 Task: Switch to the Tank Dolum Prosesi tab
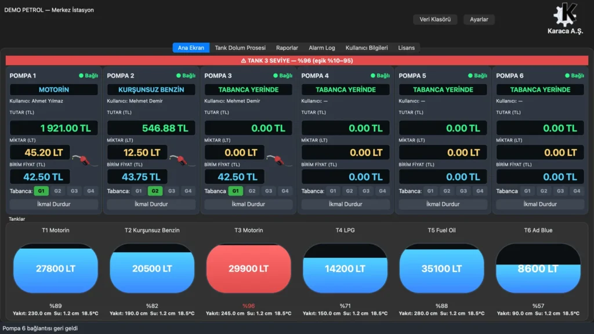(x=240, y=48)
